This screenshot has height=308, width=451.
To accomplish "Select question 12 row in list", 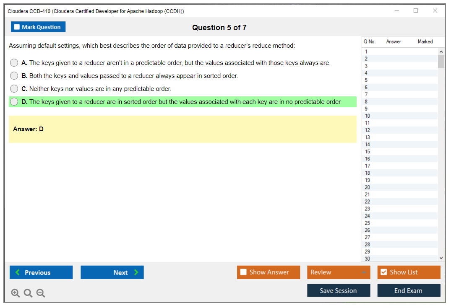I will pyautogui.click(x=399, y=130).
